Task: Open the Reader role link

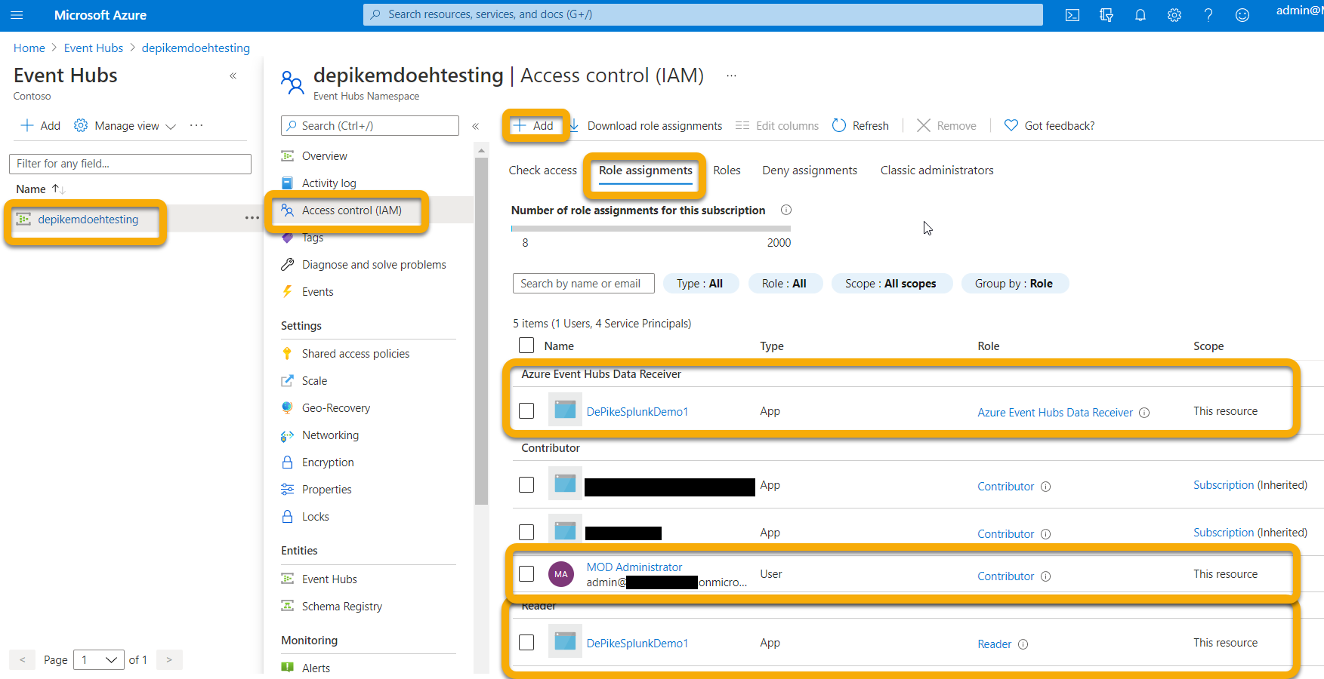Action: point(995,644)
